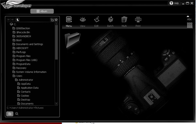Click C: in the path breadcrumb
This screenshot has width=196, height=124.
click(x=8, y=108)
